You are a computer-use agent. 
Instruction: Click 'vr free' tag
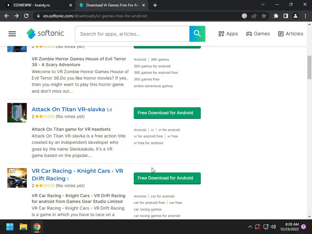pyautogui.click(x=172, y=136)
